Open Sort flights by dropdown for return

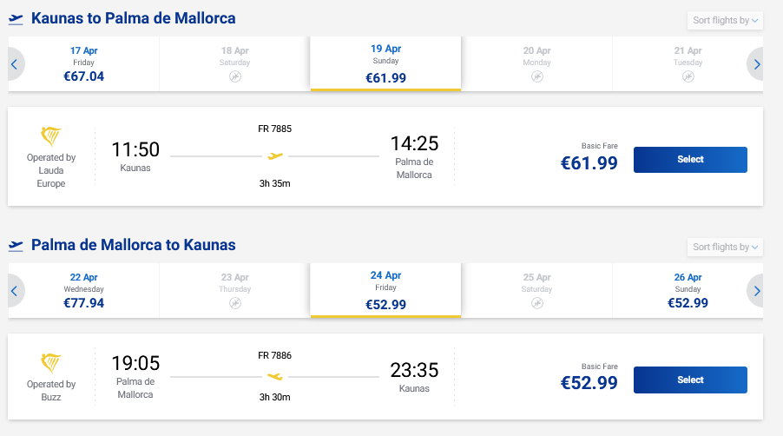(x=725, y=247)
